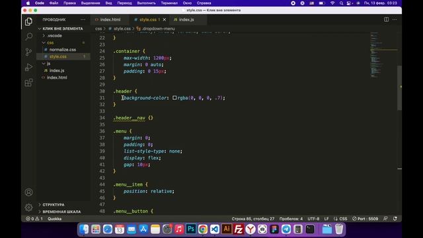Open Explorer panel ellipsis menu
Viewport: 423px width, 238px height.
[83, 19]
